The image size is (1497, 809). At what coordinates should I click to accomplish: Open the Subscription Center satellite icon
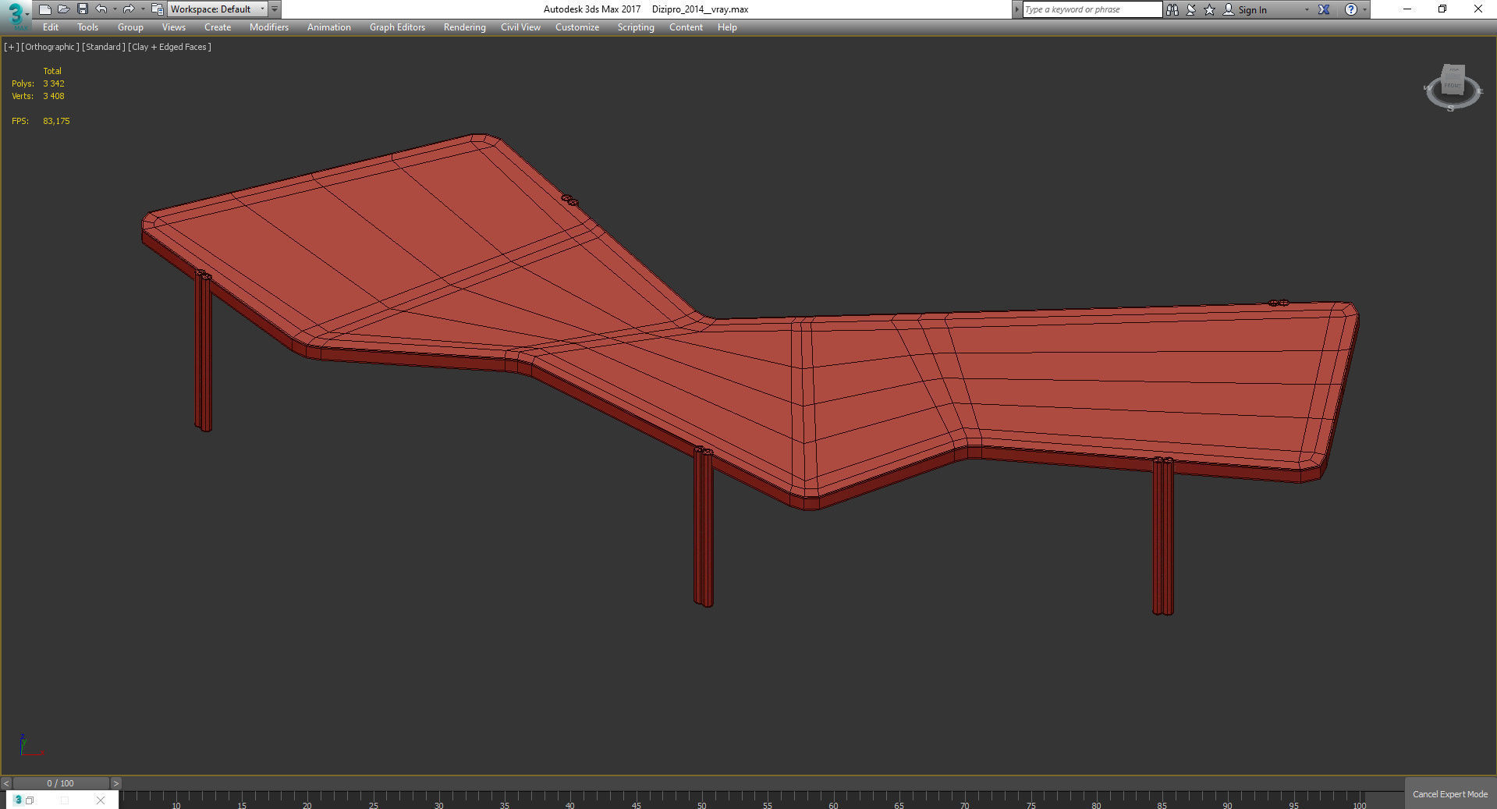[x=1191, y=9]
